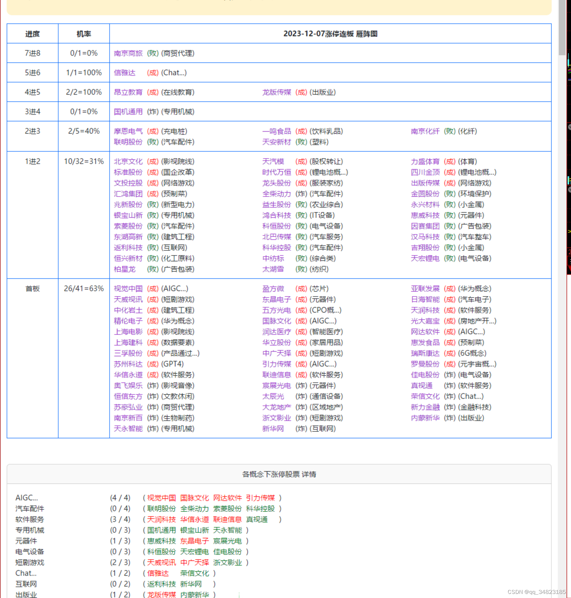This screenshot has width=571, height=598.
Task: Select 东晶电子 in the 元器件 concept row
Action: click(194, 541)
